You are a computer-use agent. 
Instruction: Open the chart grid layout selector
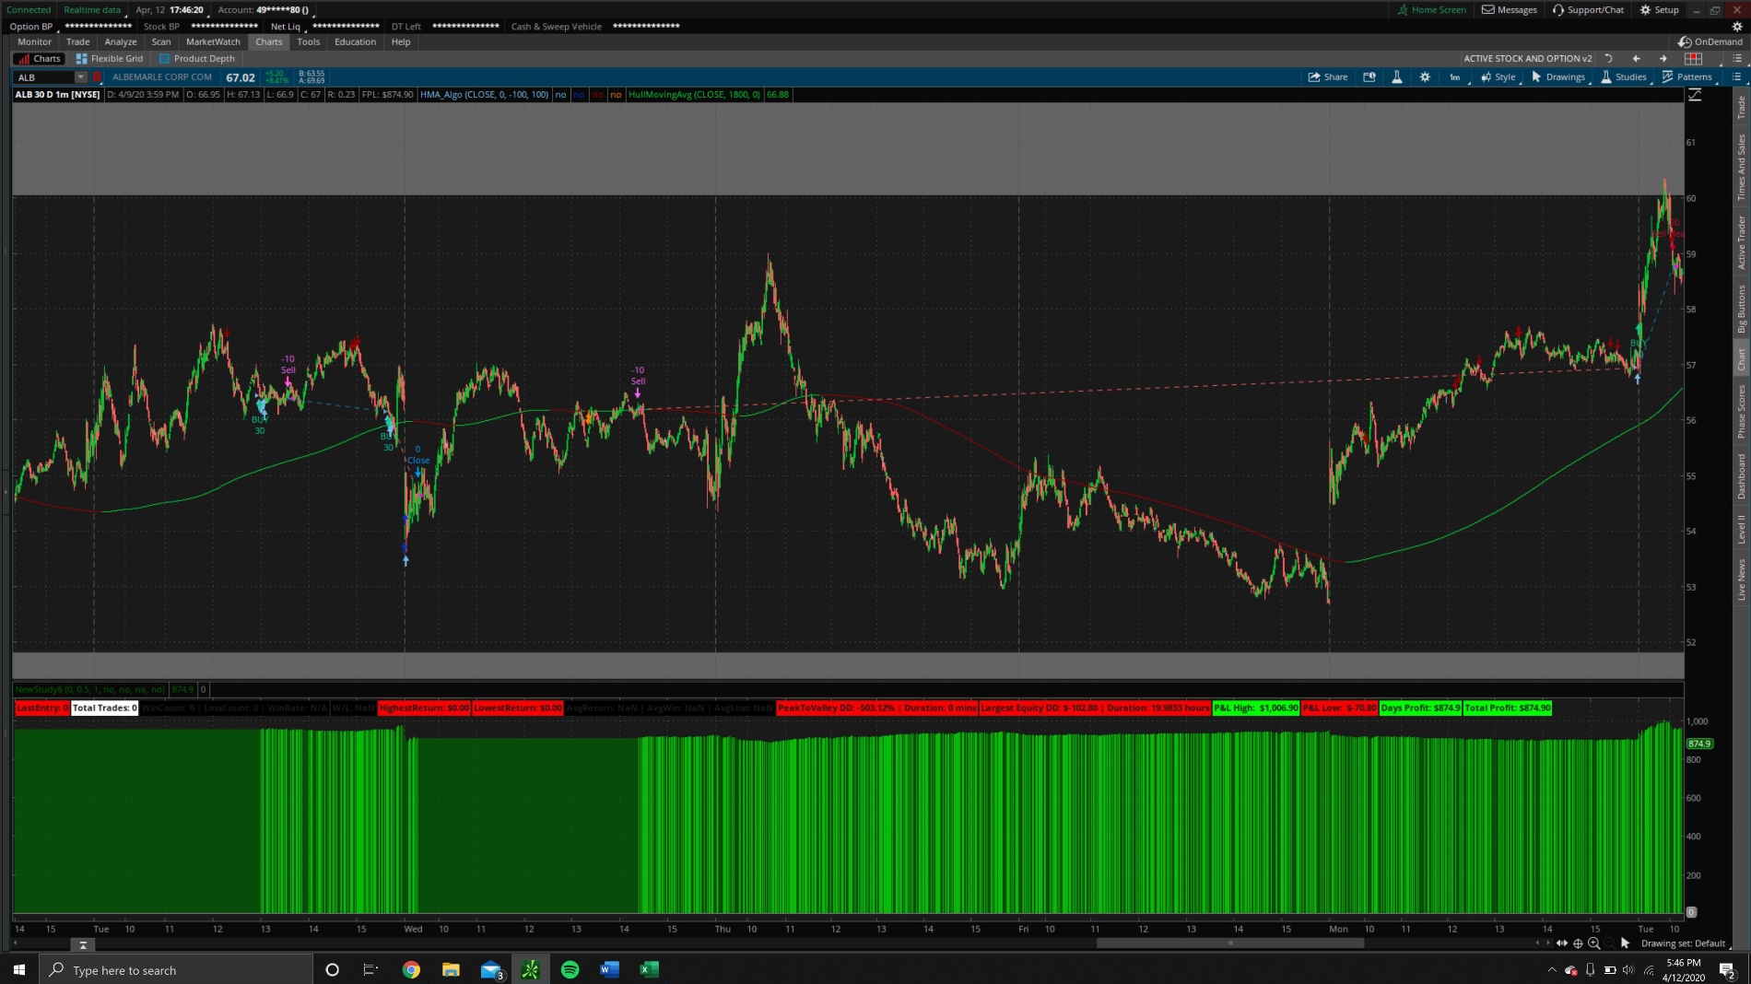point(1694,58)
